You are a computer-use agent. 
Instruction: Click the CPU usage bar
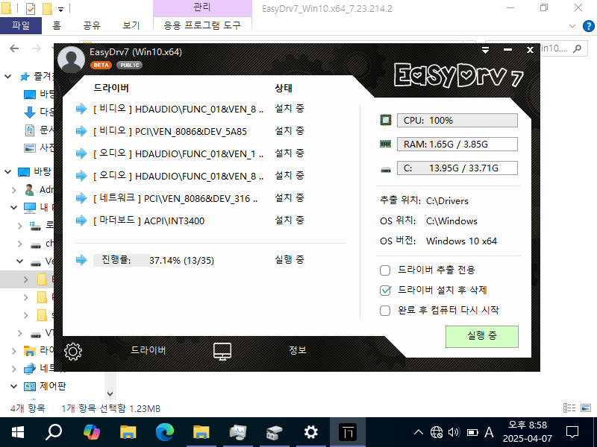tap(457, 121)
